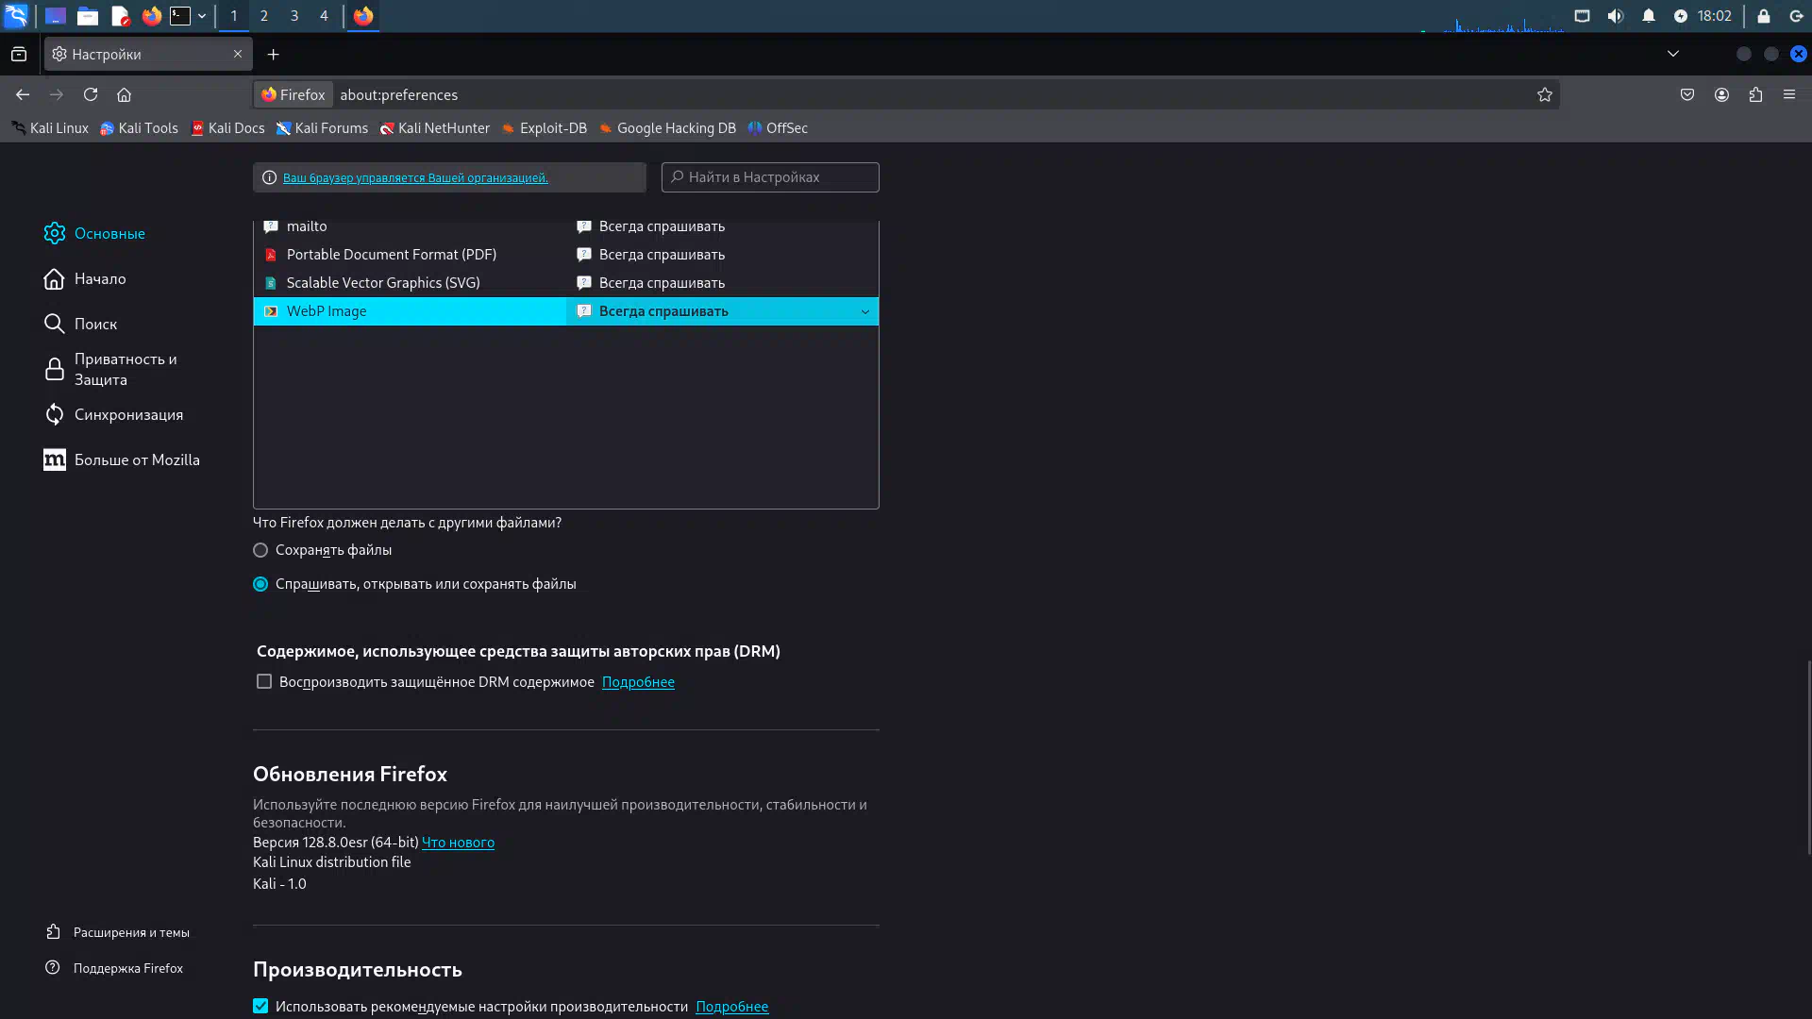Open a new tab with plus button
The height and width of the screenshot is (1019, 1812).
(x=274, y=55)
